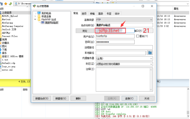Open the 上级目录 parent directory entry

coord(7,13)
